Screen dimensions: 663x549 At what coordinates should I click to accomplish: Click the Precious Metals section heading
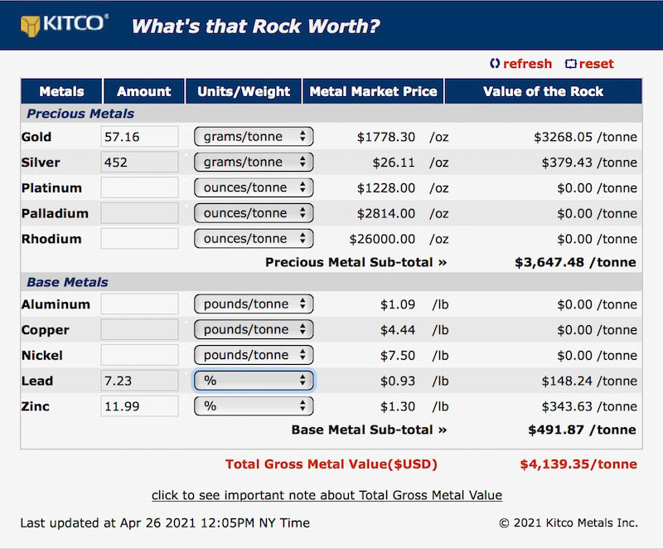click(x=80, y=114)
